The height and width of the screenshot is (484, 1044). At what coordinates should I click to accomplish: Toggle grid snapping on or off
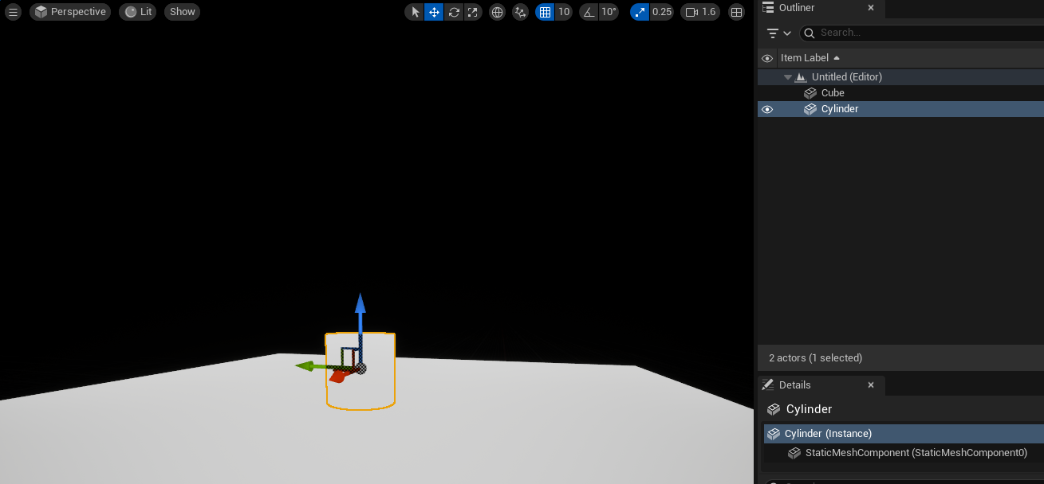pos(545,12)
